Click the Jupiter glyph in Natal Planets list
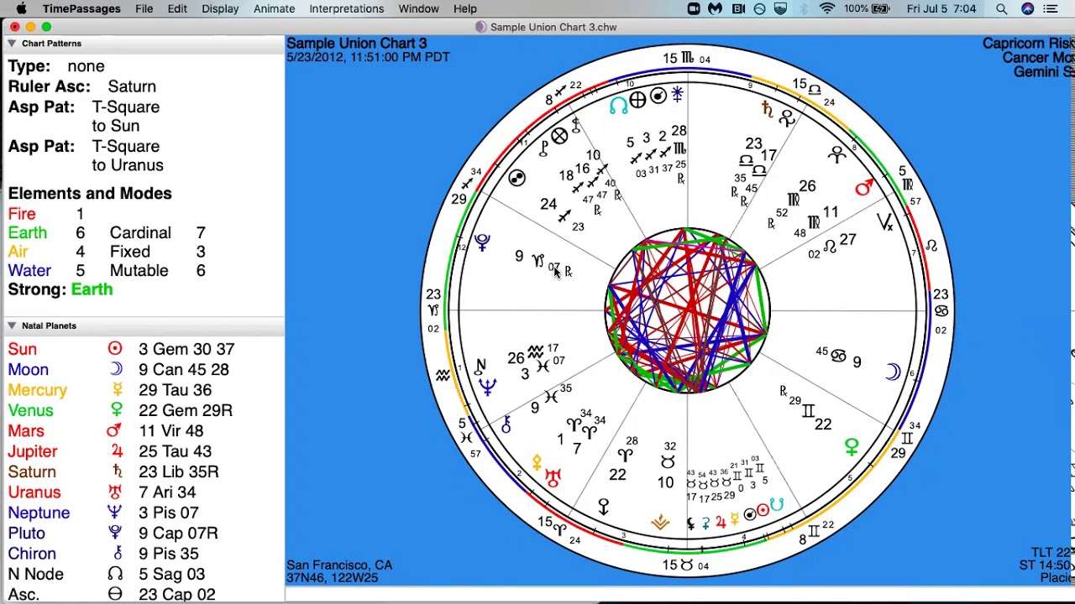The height and width of the screenshot is (604, 1075). click(x=117, y=450)
